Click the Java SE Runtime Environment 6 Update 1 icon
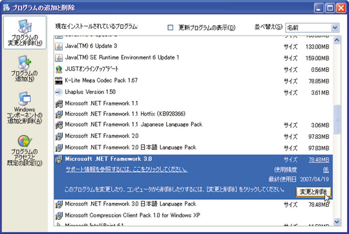The width and height of the screenshot is (349, 234). [59, 58]
